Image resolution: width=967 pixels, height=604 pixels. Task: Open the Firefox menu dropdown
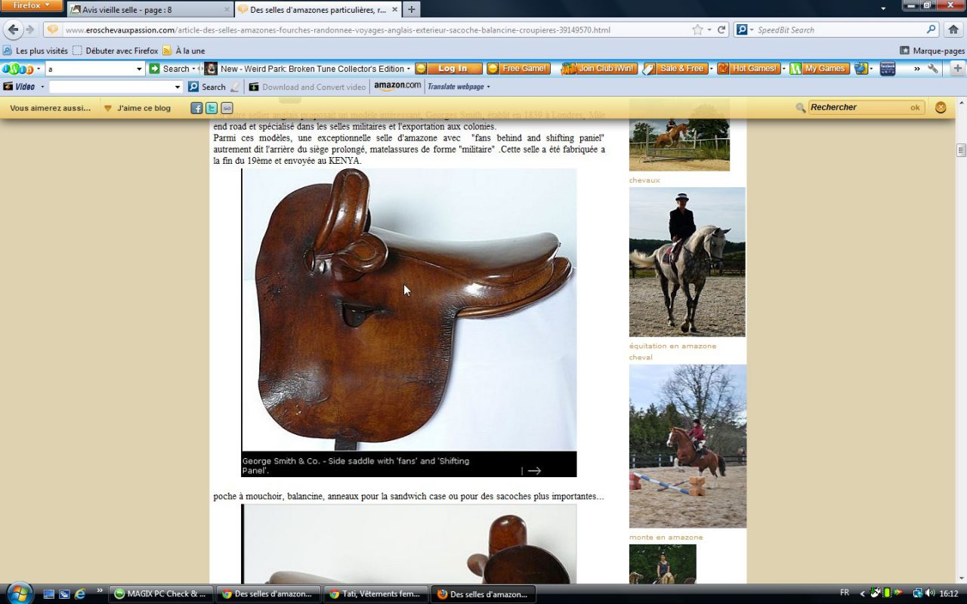click(31, 6)
